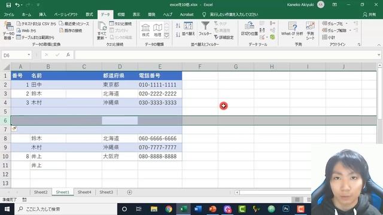Viewport: 383px width, 215px height.
Task: Click クエリと接続 in the ribbon
Action: [x=120, y=24]
